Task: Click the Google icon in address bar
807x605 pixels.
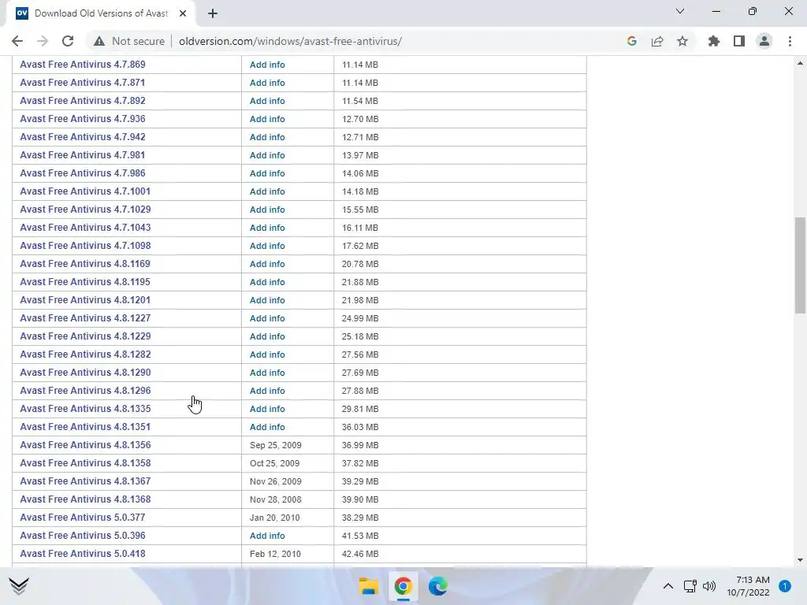Action: [632, 41]
